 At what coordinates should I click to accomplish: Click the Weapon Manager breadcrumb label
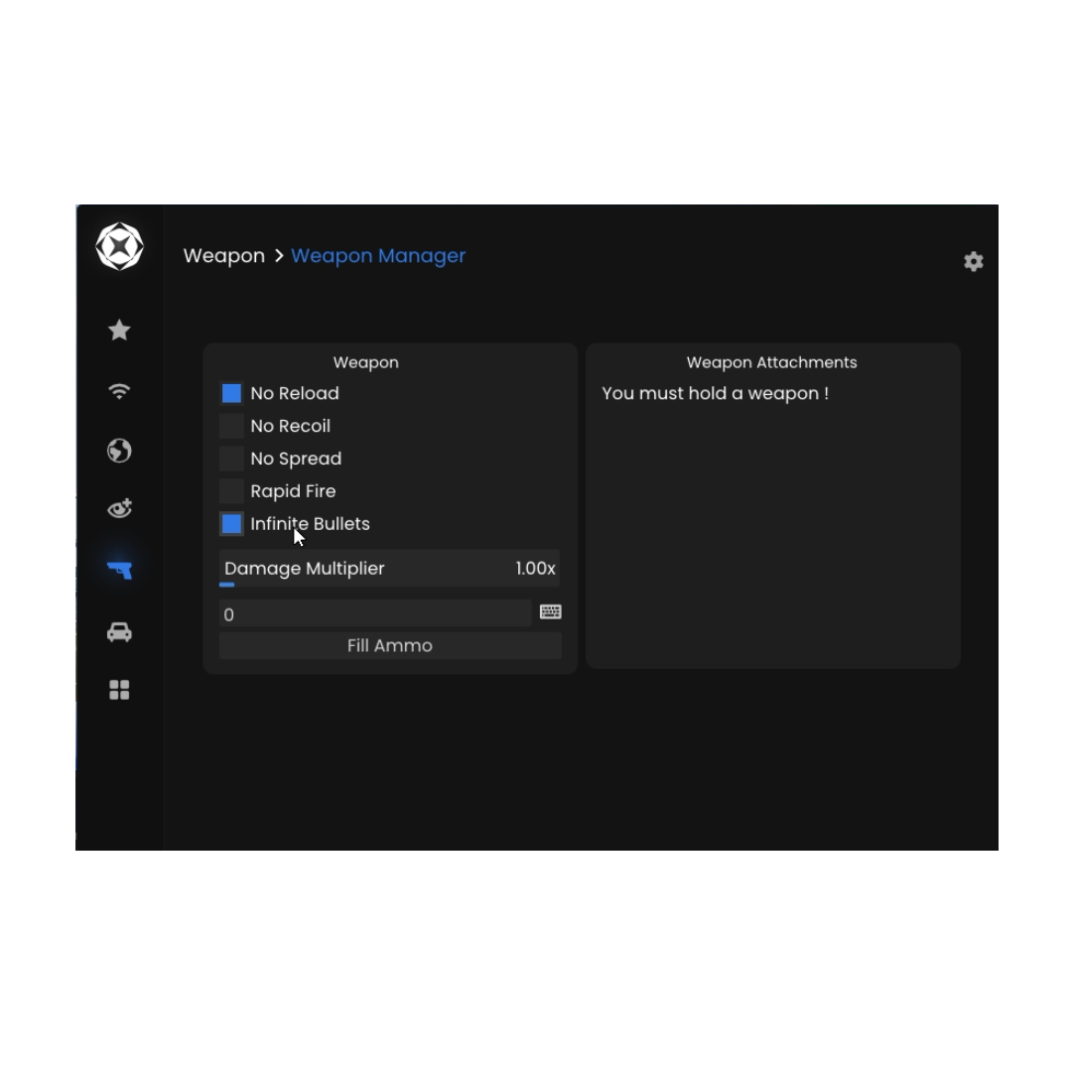coord(377,256)
